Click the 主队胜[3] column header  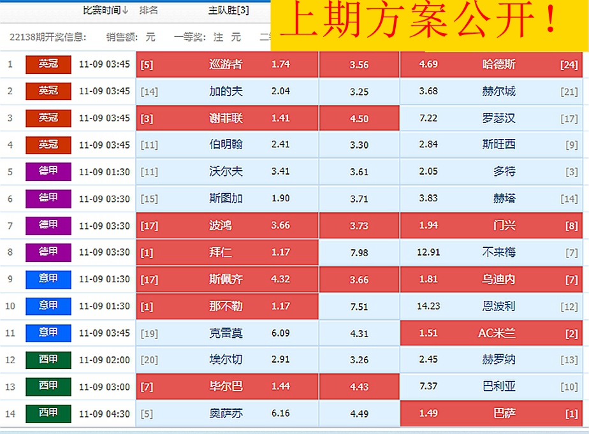tap(228, 10)
